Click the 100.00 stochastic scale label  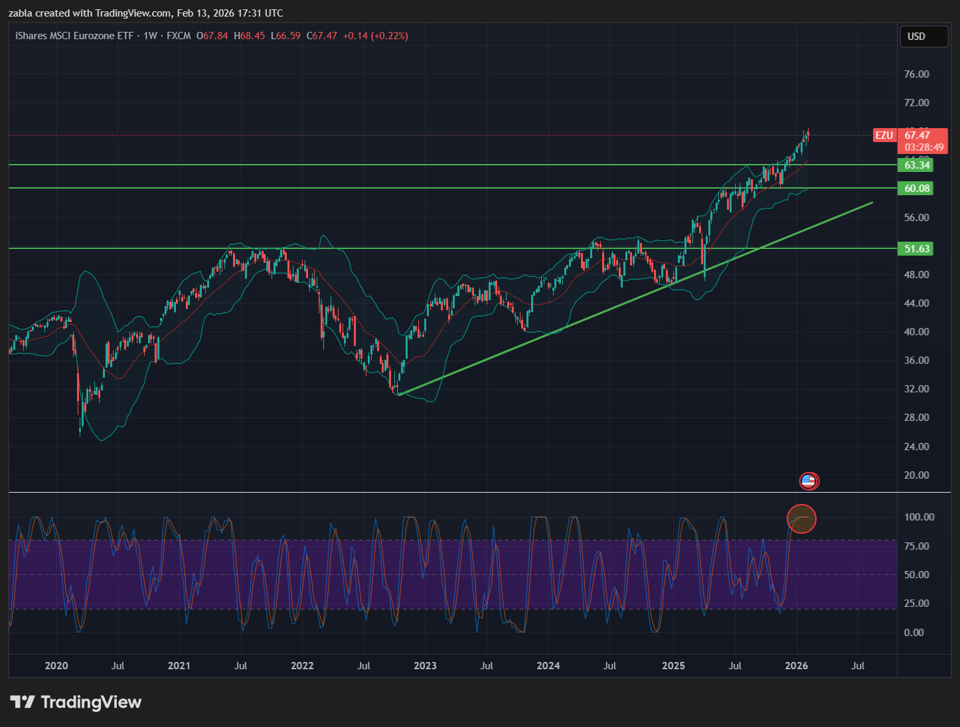coord(919,517)
